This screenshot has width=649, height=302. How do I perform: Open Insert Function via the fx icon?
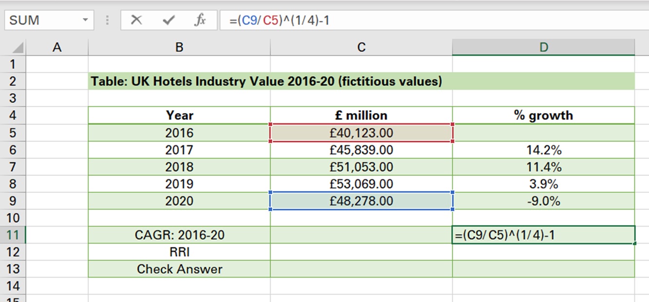pyautogui.click(x=200, y=20)
